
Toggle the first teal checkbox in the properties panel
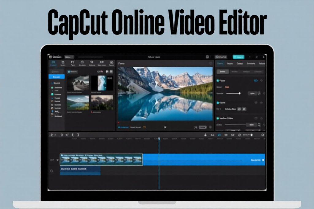tap(218, 81)
